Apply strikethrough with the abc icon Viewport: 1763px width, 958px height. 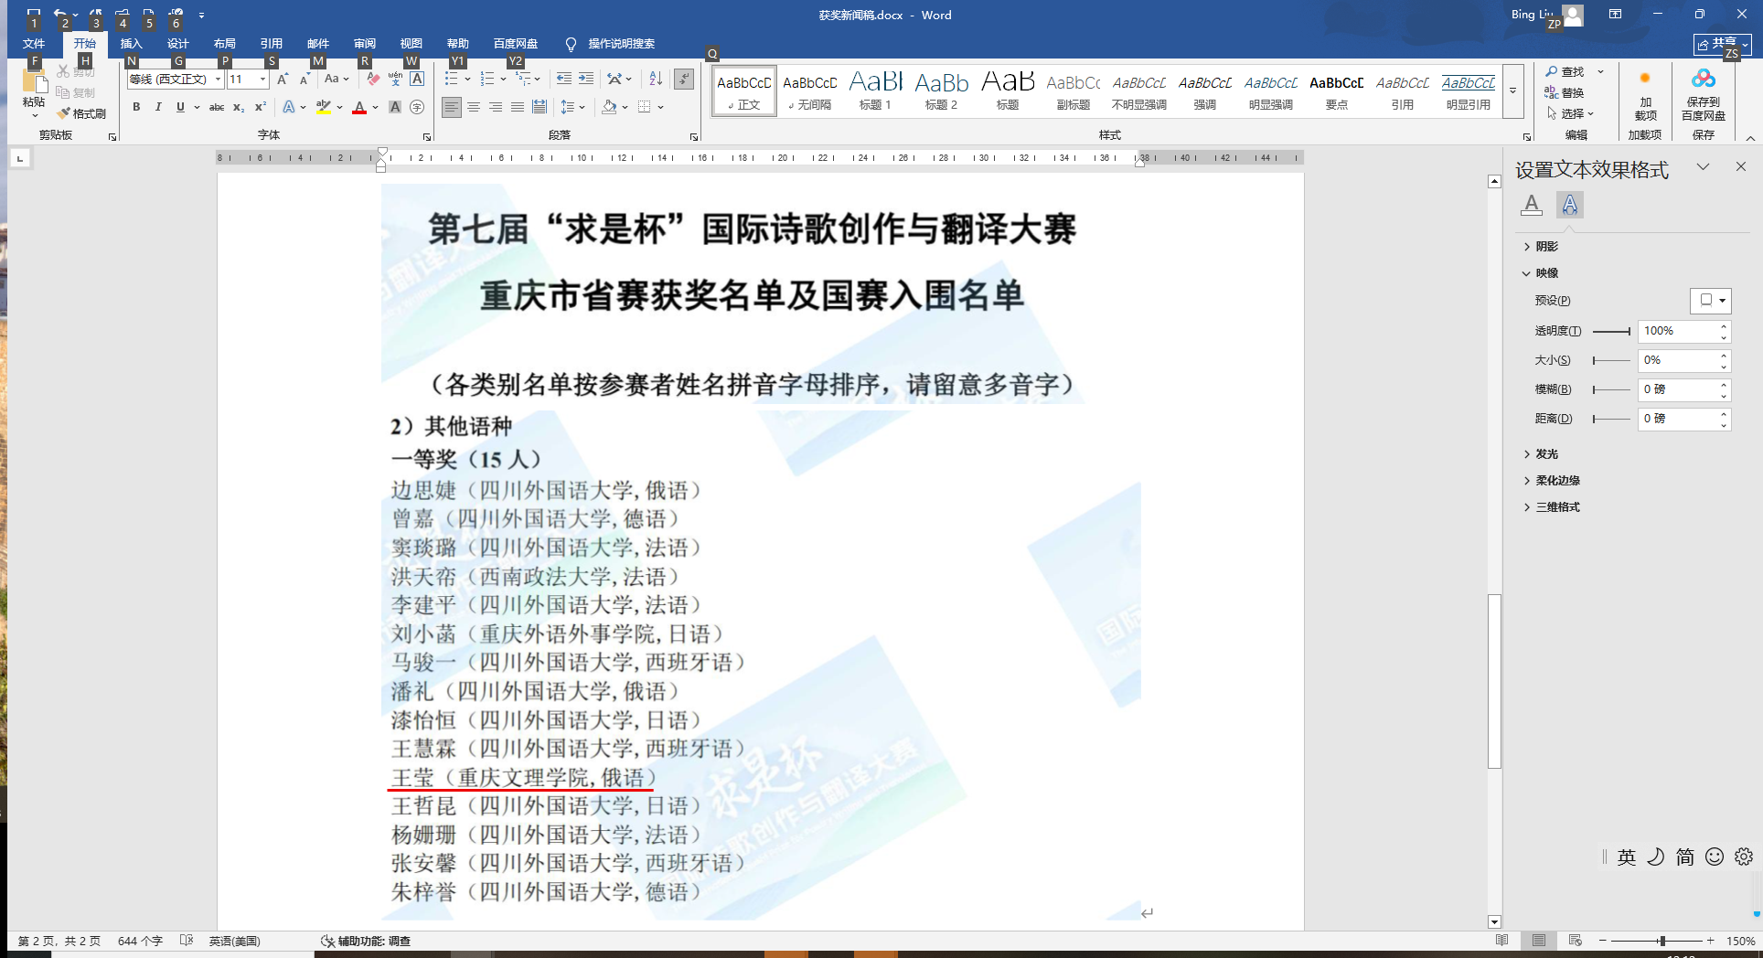[x=217, y=107]
